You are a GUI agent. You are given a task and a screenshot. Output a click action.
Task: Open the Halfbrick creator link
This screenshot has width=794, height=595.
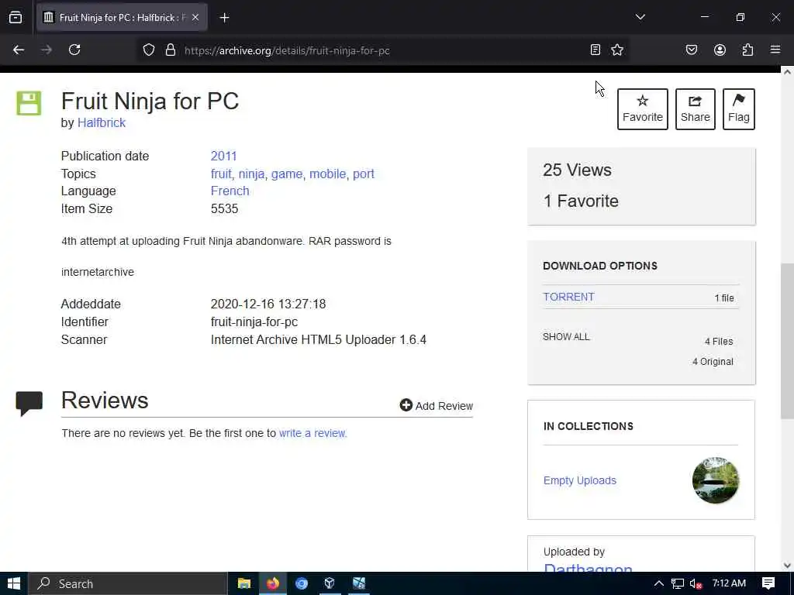pos(102,123)
